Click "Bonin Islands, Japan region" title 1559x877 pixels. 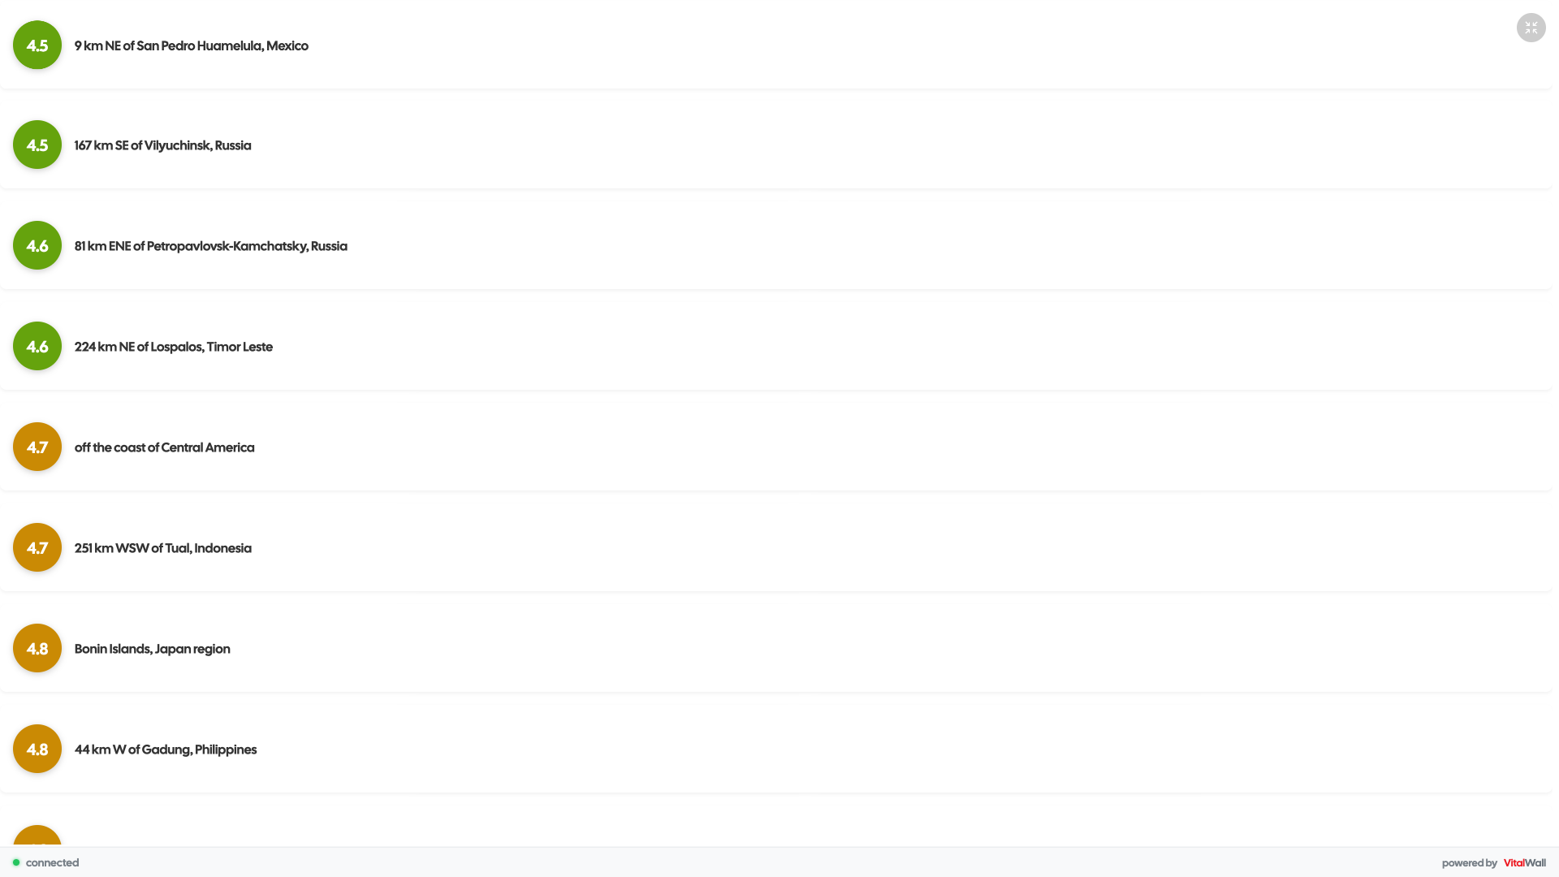(x=152, y=650)
